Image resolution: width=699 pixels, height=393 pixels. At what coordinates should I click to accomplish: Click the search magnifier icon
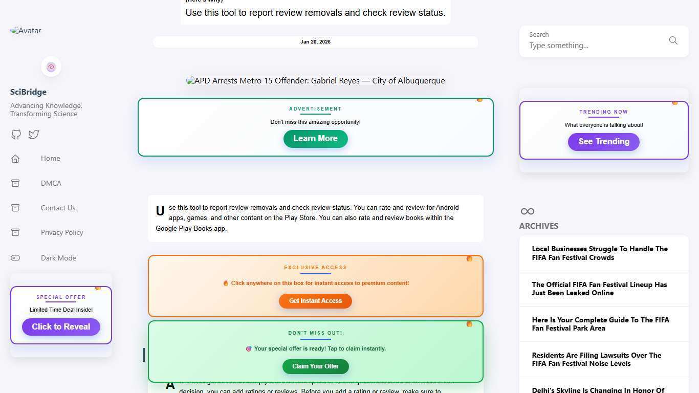tap(673, 40)
